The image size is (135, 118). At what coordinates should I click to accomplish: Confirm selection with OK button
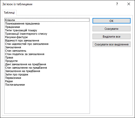coord(112,21)
